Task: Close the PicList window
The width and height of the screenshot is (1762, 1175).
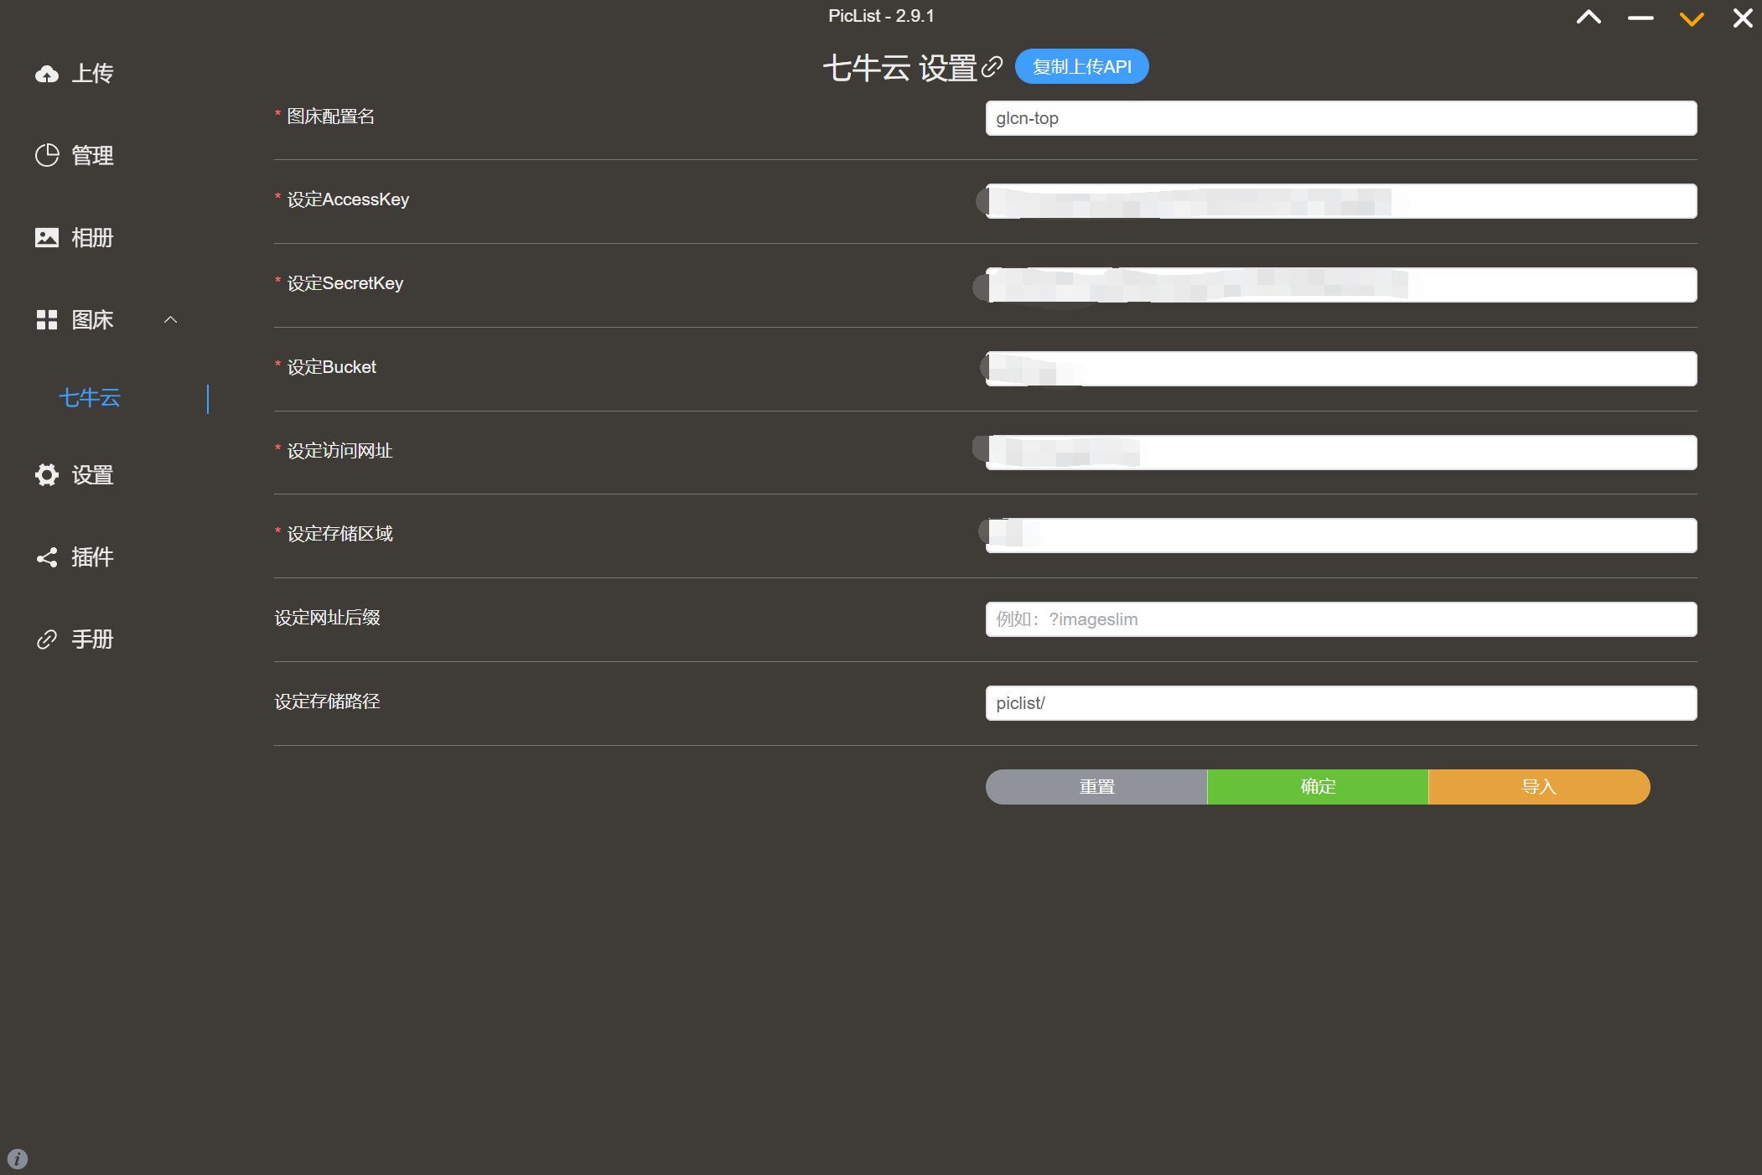Action: pyautogui.click(x=1743, y=18)
